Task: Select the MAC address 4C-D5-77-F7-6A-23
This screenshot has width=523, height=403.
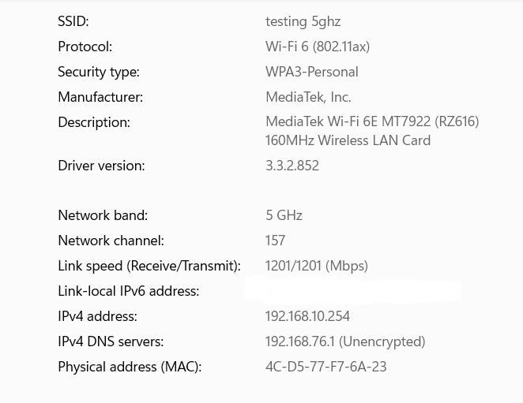Action: tap(325, 367)
